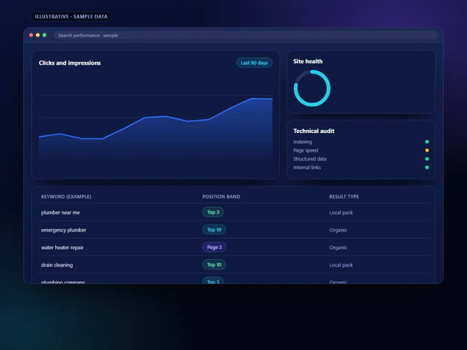Viewport: 467px width, 350px height.
Task: Click the Clicks and impressions title
Action: click(x=70, y=63)
